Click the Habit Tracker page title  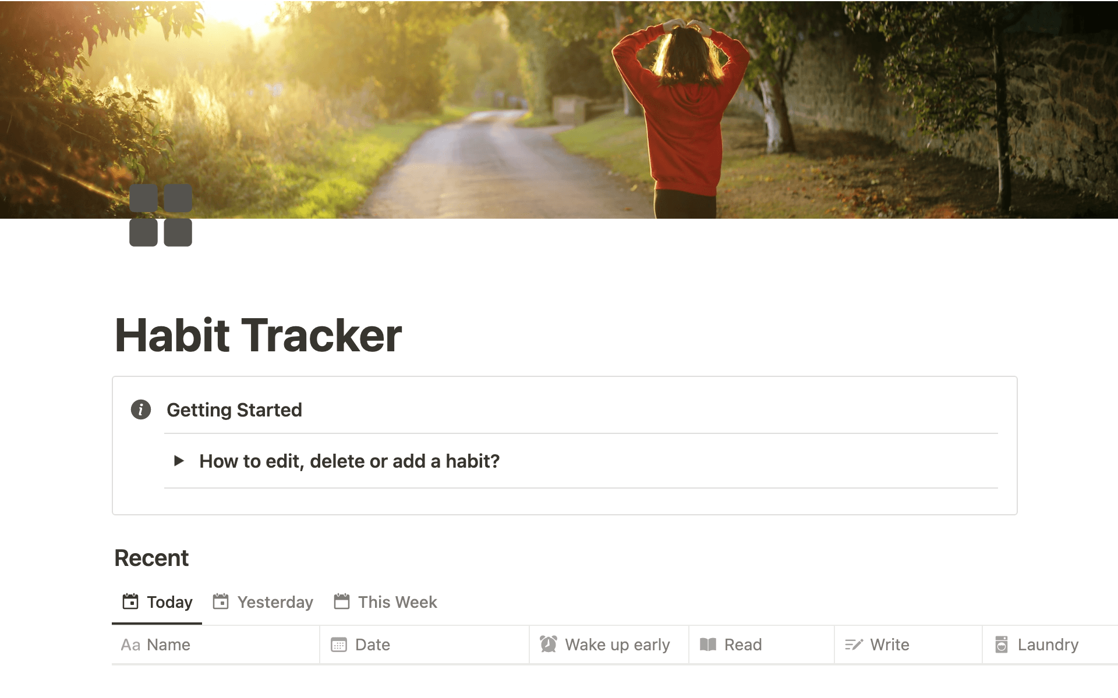pos(258,336)
